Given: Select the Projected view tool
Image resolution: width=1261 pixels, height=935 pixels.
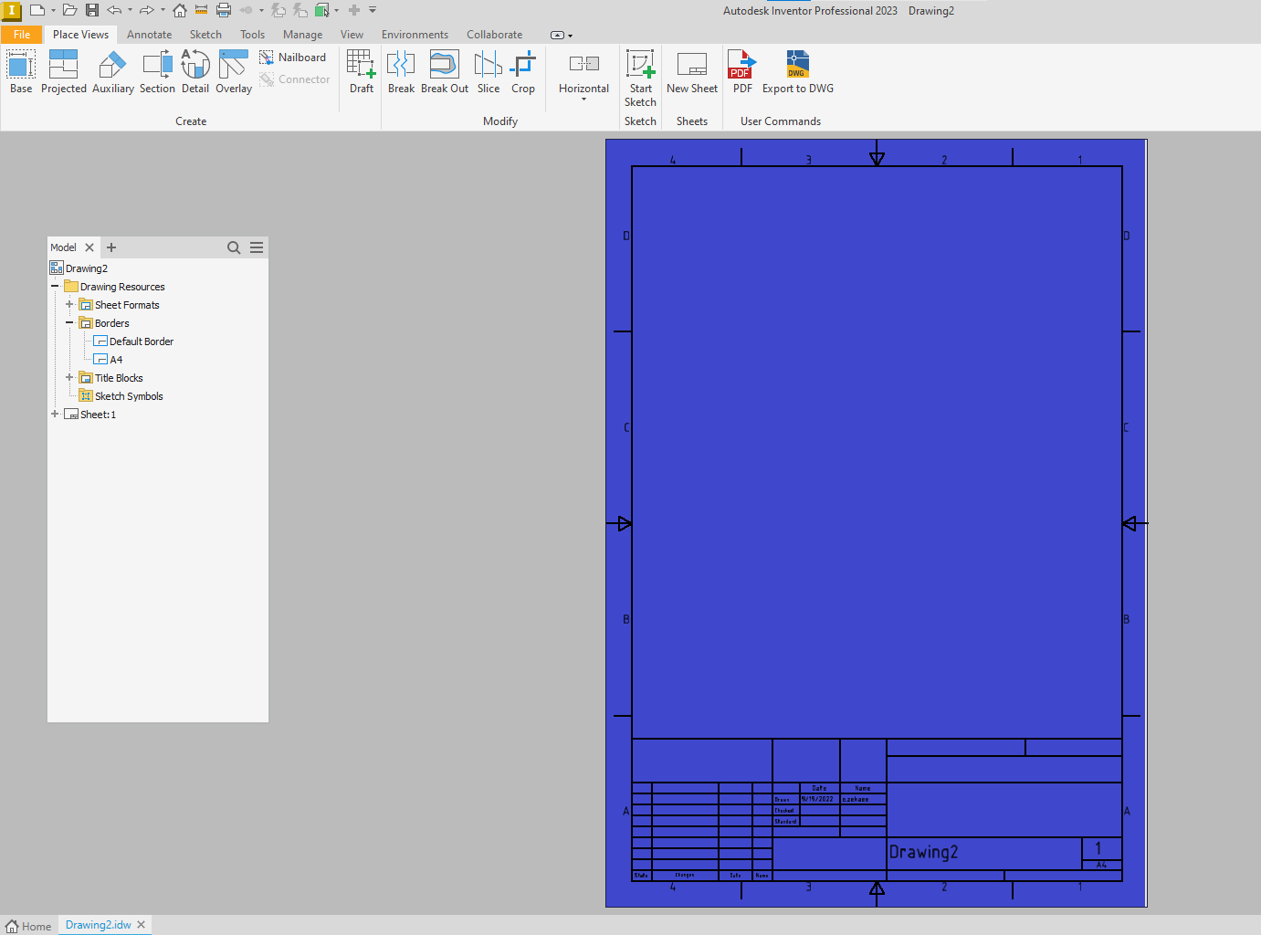Looking at the screenshot, I should tap(64, 72).
